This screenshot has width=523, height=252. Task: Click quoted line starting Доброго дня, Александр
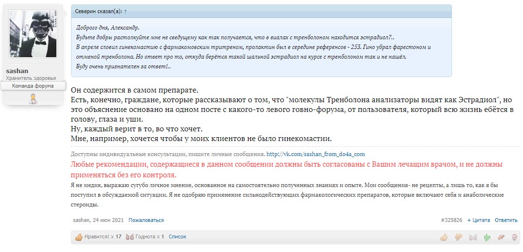click(108, 28)
